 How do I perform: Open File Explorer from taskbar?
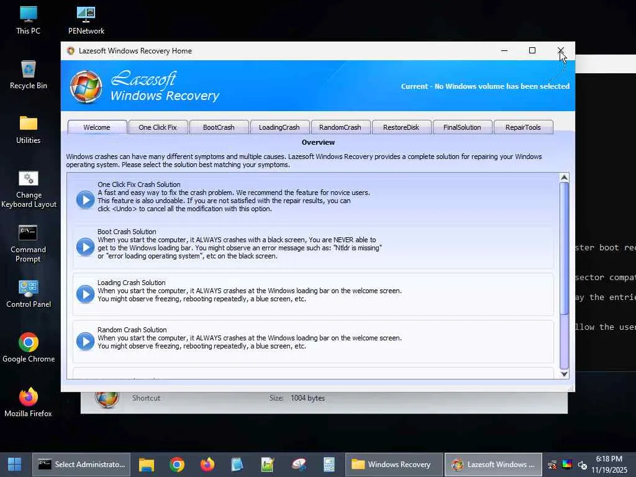coord(147,465)
